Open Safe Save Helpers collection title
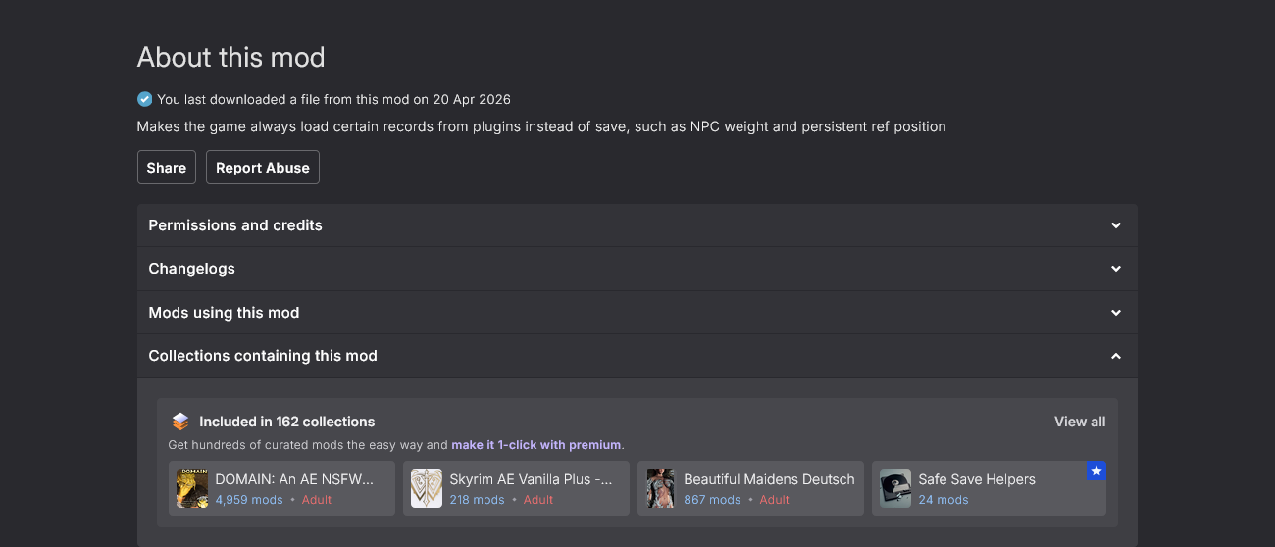This screenshot has width=1275, height=547. (x=977, y=479)
